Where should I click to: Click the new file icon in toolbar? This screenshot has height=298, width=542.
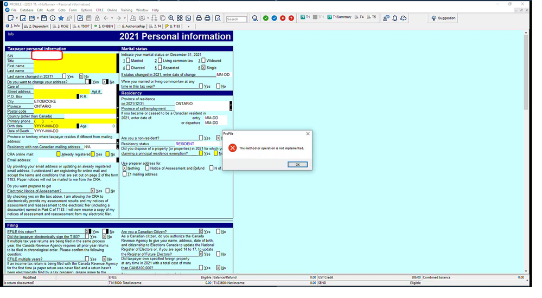[11, 18]
